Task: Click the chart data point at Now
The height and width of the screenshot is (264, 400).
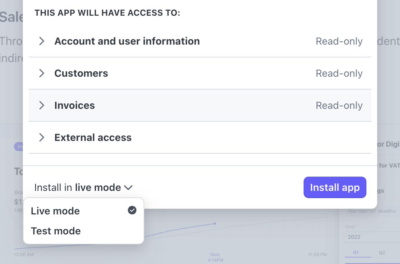Action: [x=215, y=223]
